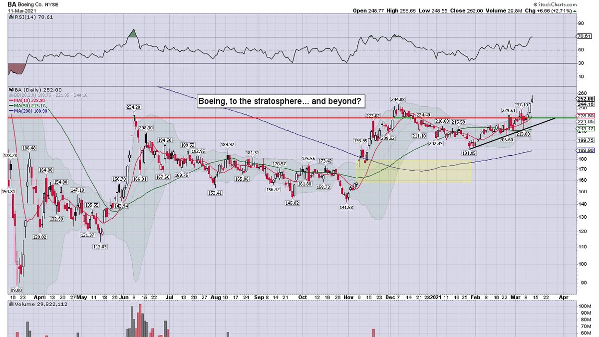The width and height of the screenshot is (599, 337).
Task: Click the Chg +6.66 (+2.71%) value
Action: [x=552, y=10]
